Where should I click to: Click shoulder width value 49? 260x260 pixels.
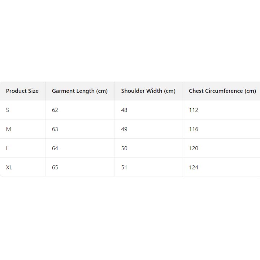[x=124, y=129]
